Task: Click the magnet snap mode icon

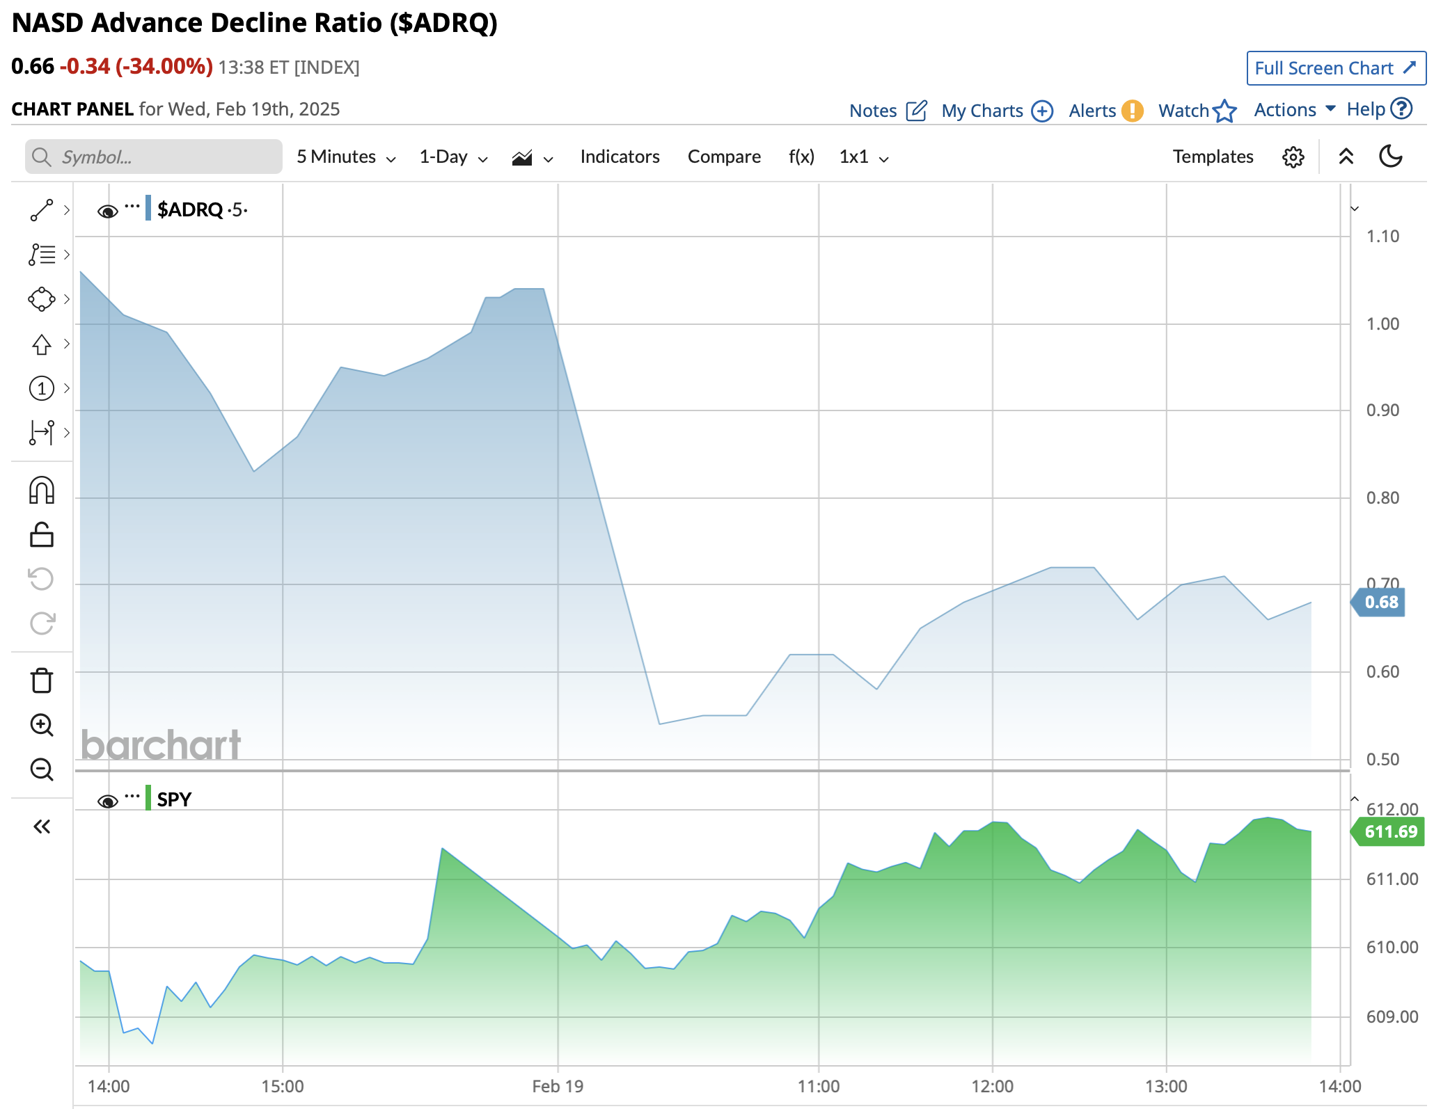Action: tap(42, 490)
